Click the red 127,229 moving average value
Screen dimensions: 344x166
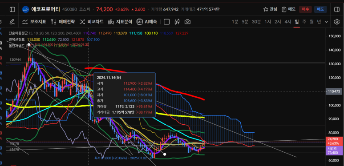tap(182, 33)
